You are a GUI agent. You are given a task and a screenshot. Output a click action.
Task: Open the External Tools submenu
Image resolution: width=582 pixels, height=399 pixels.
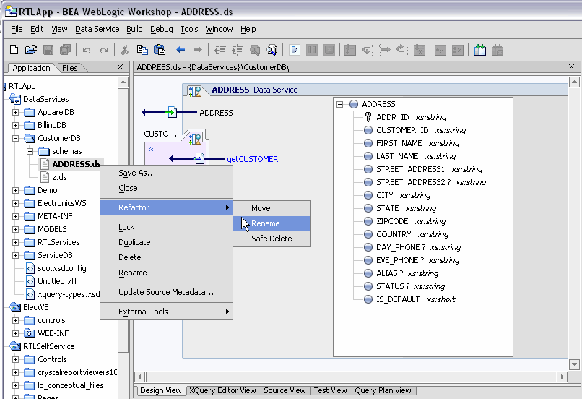(166, 312)
